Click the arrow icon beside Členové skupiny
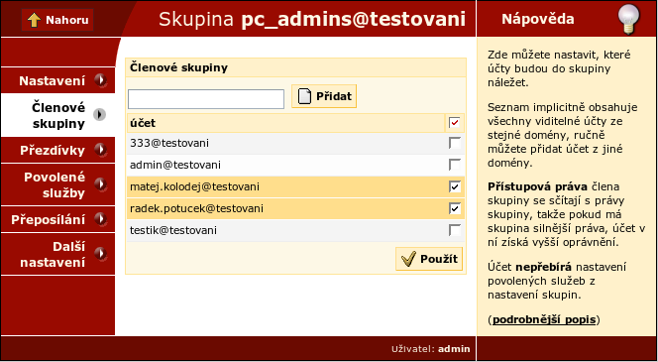The height and width of the screenshot is (362, 658). tap(99, 115)
